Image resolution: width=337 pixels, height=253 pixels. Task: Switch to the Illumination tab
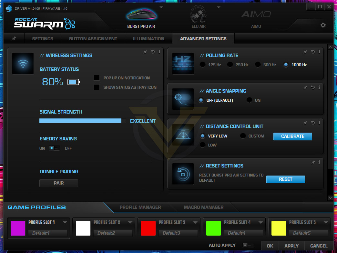148,39
